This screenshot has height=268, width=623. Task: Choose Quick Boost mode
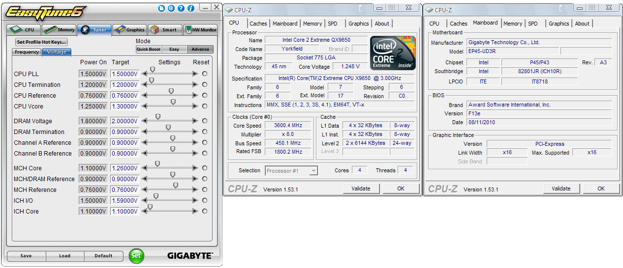[149, 49]
